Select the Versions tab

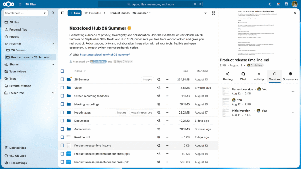275,77
